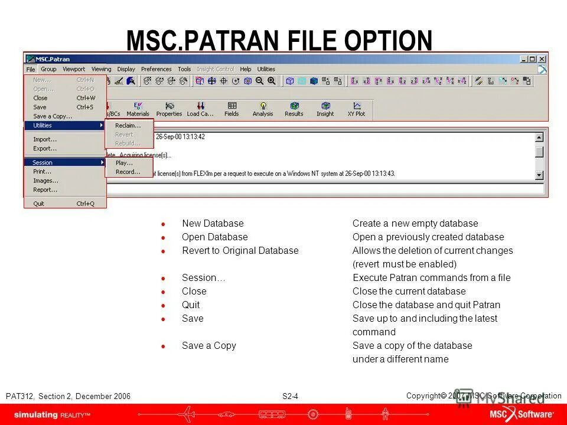
Task: Select Play in the Session submenu
Action: pyautogui.click(x=129, y=163)
